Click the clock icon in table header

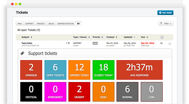(x=162, y=37)
